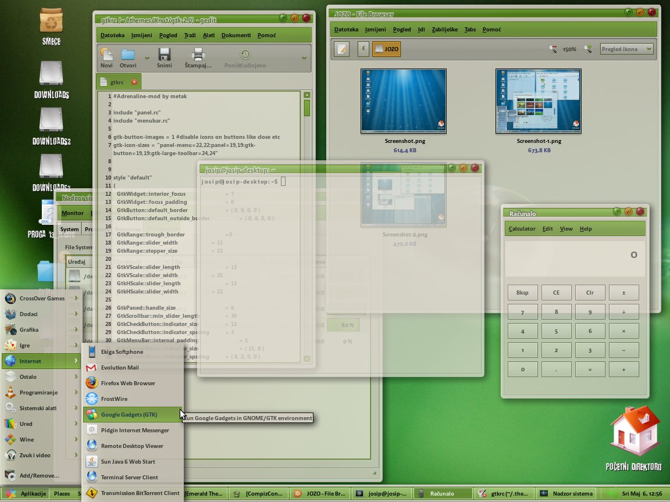The image size is (670, 502).
Task: Switch to Nadzor sistema taskbar button
Action: click(566, 493)
